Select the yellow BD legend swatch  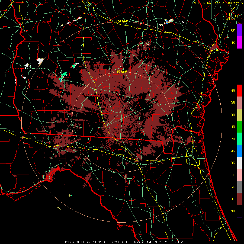click(239, 115)
